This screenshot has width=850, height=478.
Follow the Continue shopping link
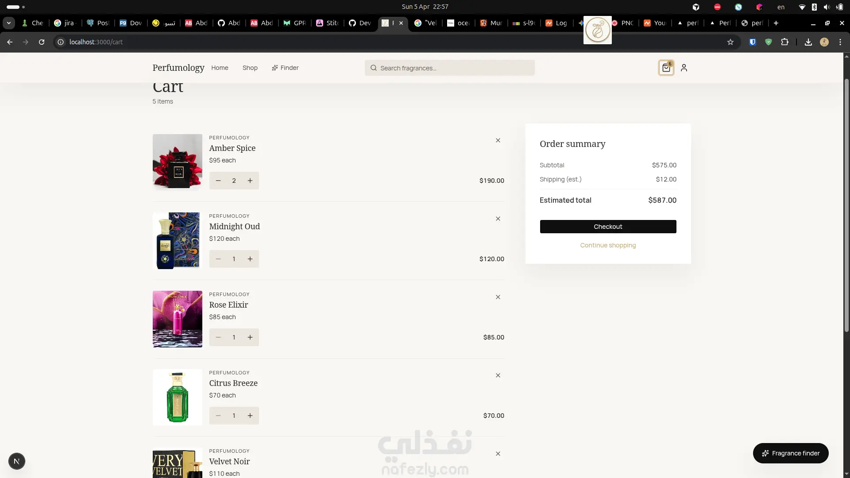click(608, 245)
